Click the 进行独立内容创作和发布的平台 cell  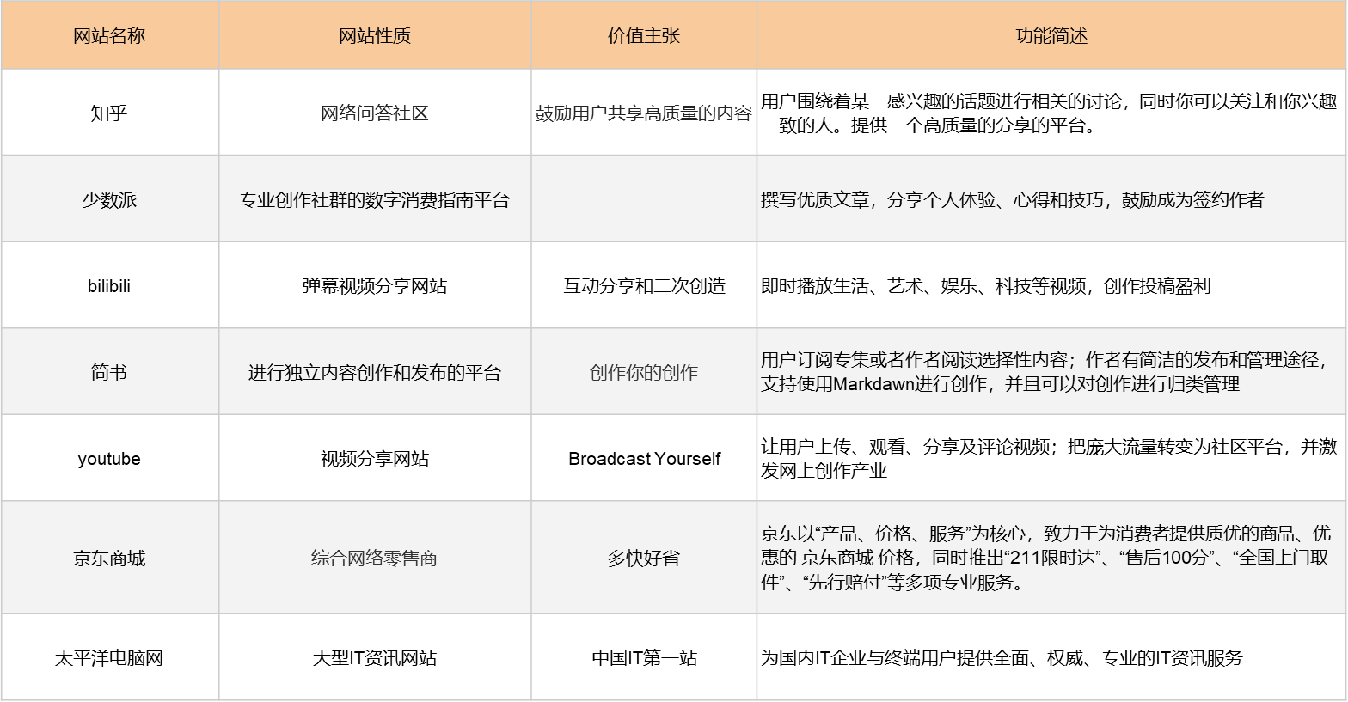pos(375,372)
